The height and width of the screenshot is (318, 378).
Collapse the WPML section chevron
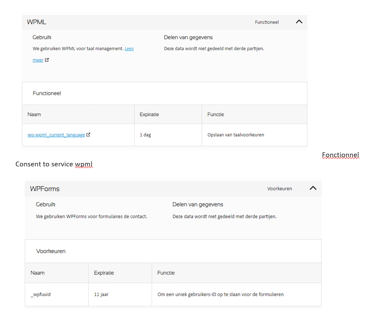(x=299, y=22)
